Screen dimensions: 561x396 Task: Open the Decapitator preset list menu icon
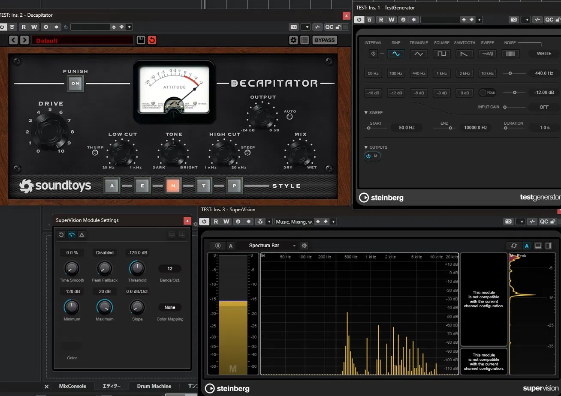point(305,40)
